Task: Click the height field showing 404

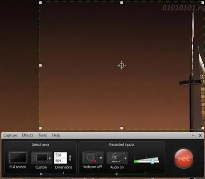Action: point(60,161)
